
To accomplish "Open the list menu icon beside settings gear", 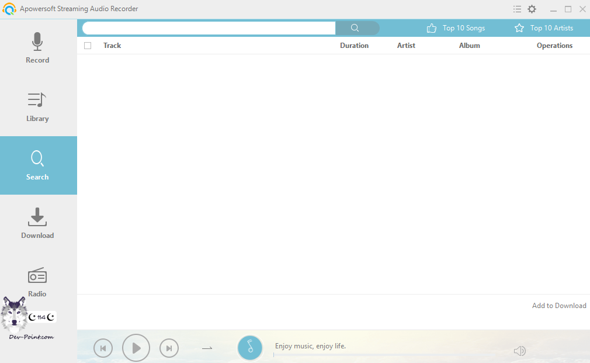I will [x=517, y=9].
